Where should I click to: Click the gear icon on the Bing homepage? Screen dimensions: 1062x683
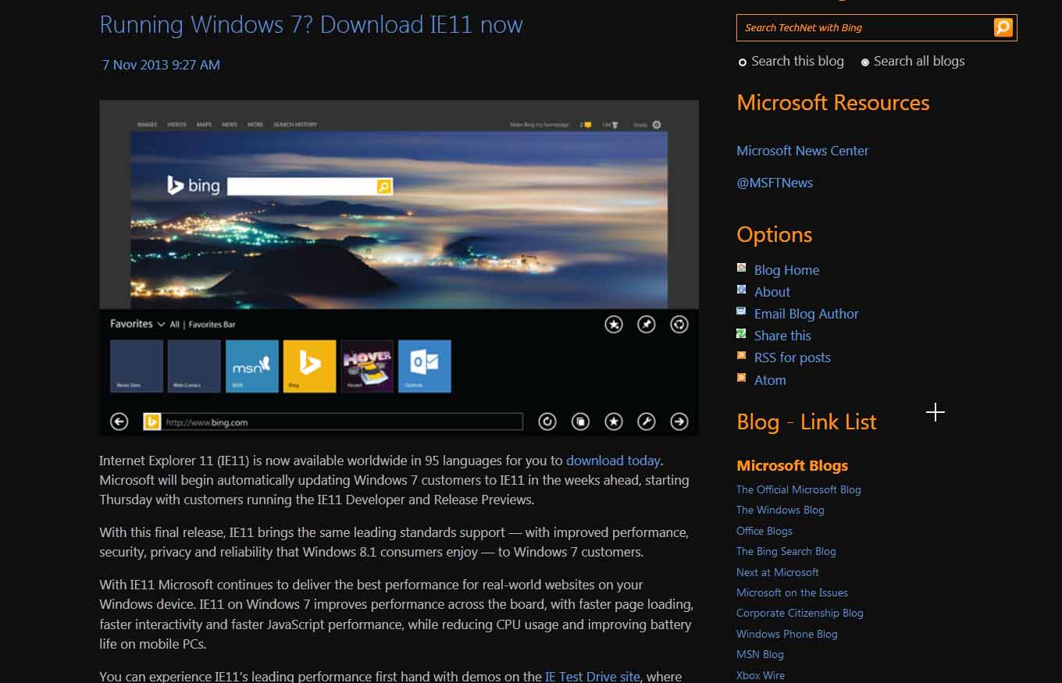point(656,125)
